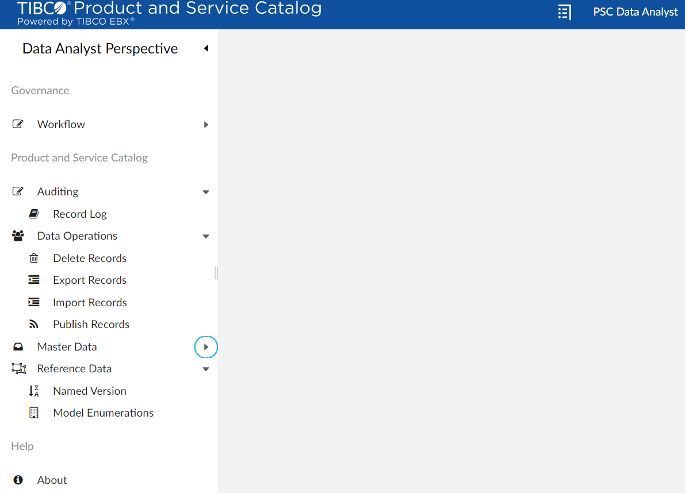Viewport: 685px width, 493px height.
Task: Click the inbox icon beside Master Data
Action: tap(18, 347)
